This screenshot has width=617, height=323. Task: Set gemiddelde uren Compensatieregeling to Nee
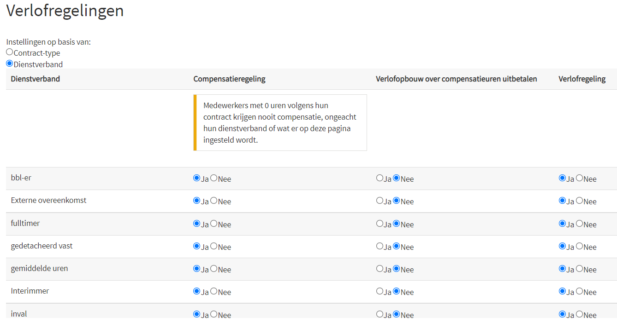pyautogui.click(x=214, y=269)
